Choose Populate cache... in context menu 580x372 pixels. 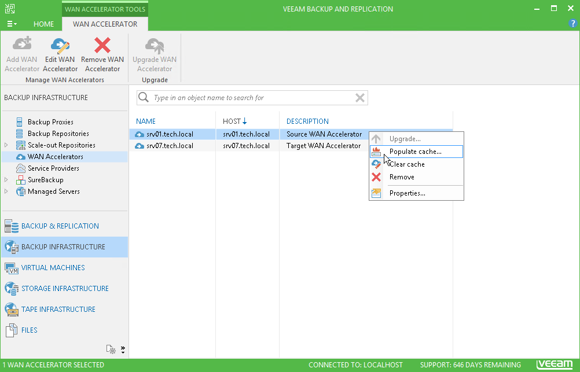[x=416, y=152]
